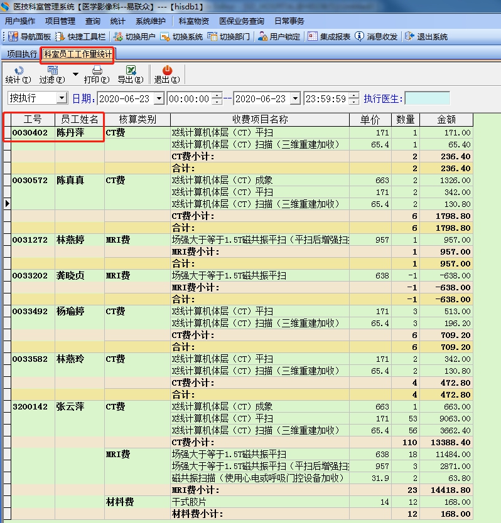Select employee ID 0033582 cell
This screenshot has width=501, height=523.
coord(33,359)
